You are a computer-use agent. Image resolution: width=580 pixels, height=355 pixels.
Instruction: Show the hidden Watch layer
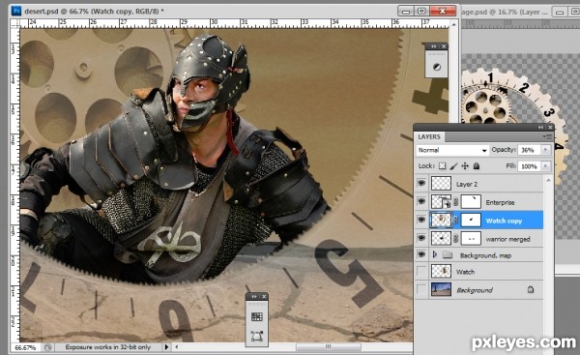click(x=421, y=272)
